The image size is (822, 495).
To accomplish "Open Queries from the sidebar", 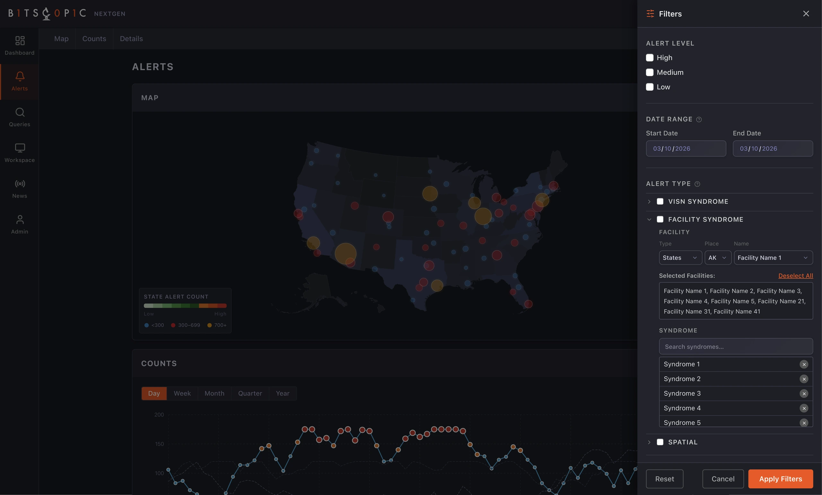I will point(20,112).
